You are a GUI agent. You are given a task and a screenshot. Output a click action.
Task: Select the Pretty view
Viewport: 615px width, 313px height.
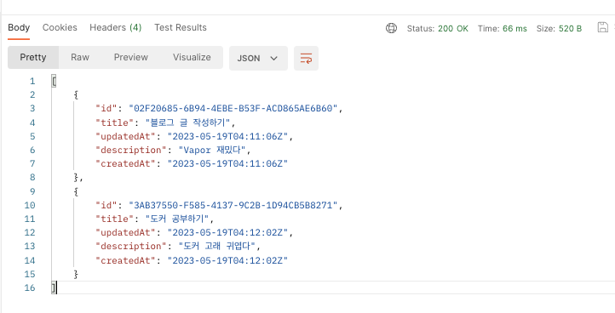[x=33, y=57]
